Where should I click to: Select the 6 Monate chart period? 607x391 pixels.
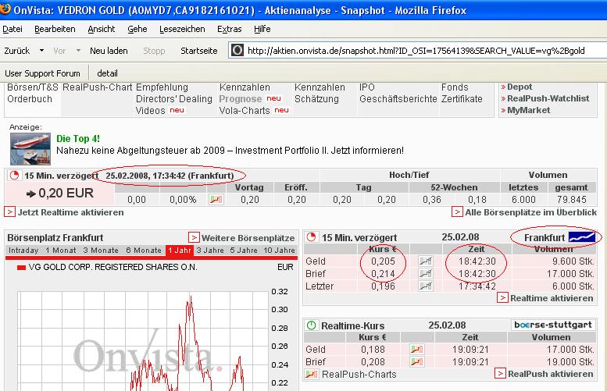[x=143, y=251]
